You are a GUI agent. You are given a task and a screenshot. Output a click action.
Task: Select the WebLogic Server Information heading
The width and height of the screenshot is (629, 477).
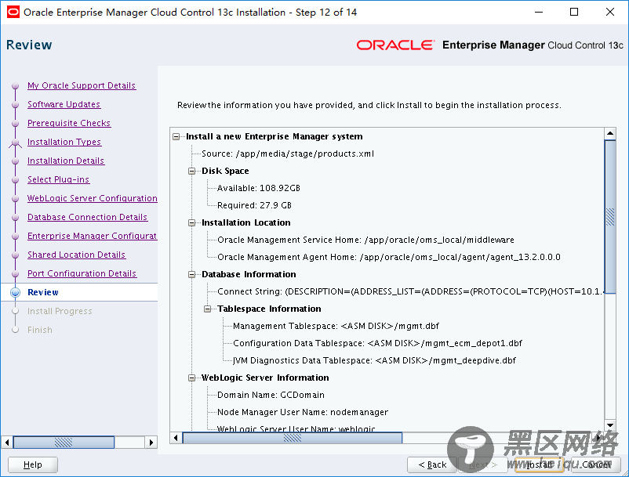[265, 378]
